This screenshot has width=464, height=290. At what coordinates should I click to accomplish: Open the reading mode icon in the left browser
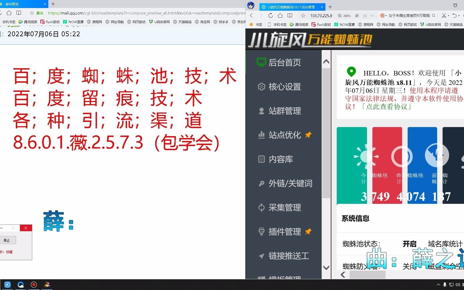[x=19, y=13]
